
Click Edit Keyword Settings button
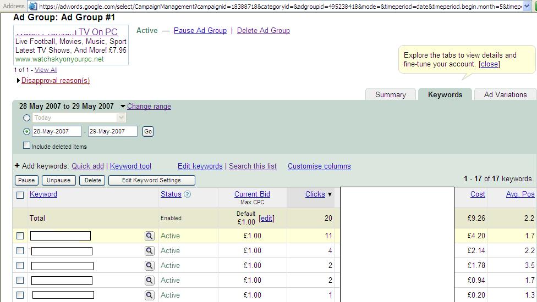coord(152,181)
